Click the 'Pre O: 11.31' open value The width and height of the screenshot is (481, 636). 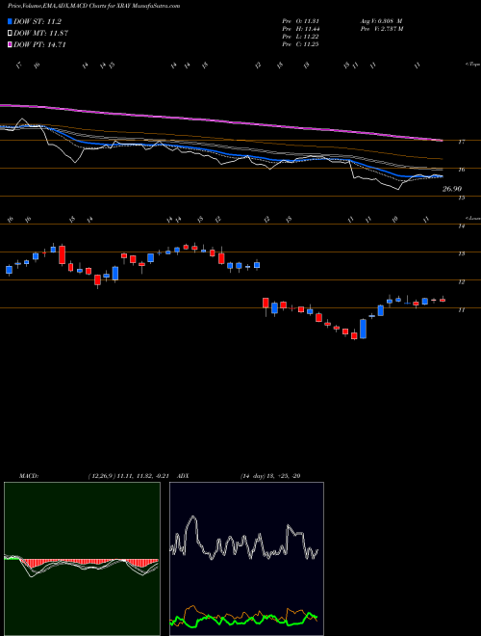coord(300,21)
